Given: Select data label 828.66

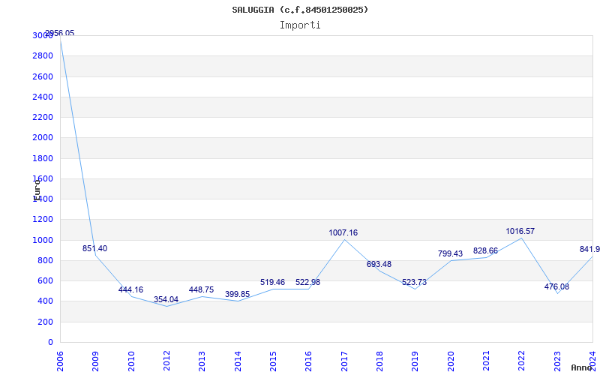Looking at the screenshot, I should pos(485,250).
